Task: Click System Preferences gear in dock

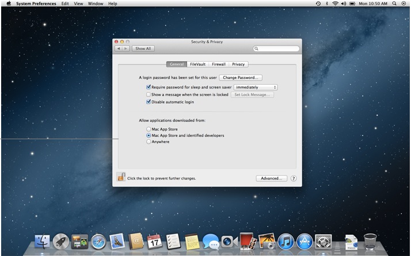Action: pyautogui.click(x=323, y=241)
